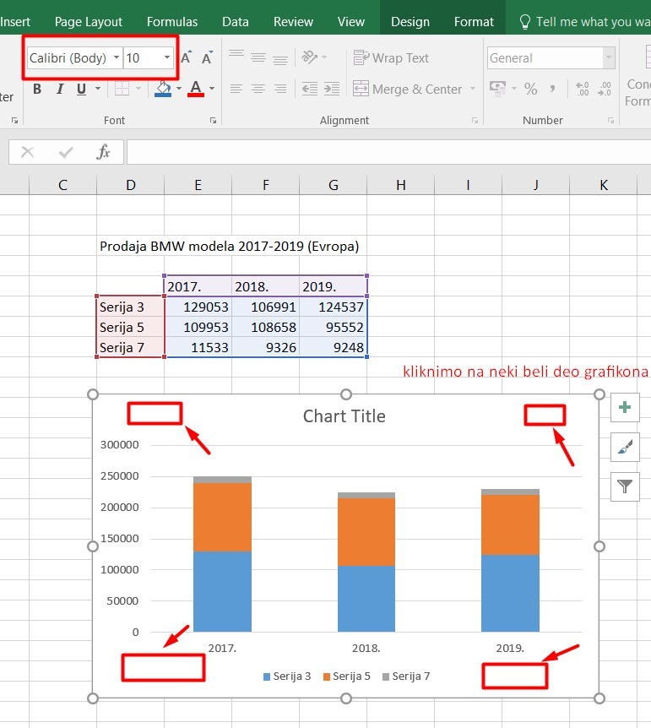The width and height of the screenshot is (651, 728).
Task: Click Wrap Text button
Action: pyautogui.click(x=391, y=57)
